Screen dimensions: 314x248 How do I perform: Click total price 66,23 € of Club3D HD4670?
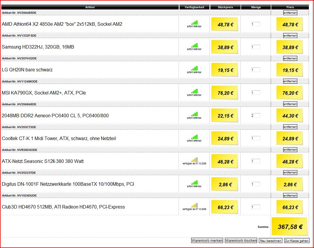click(290, 207)
